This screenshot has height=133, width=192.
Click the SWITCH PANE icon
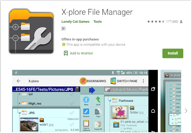[x=113, y=81]
